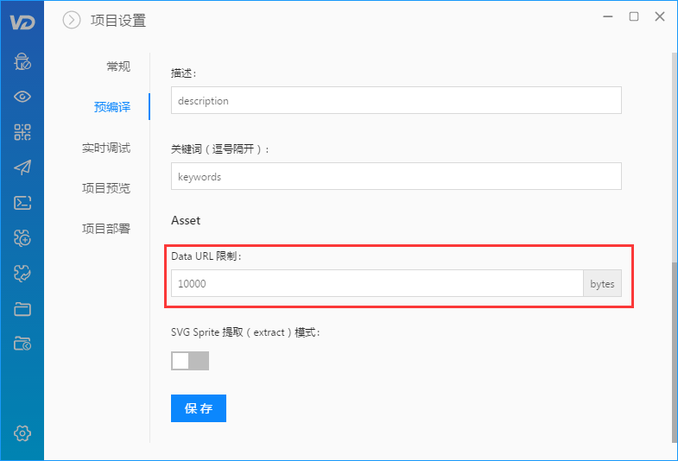Viewport: 678px width, 461px height.
Task: Open the folder icon in sidebar
Action: pyautogui.click(x=22, y=309)
